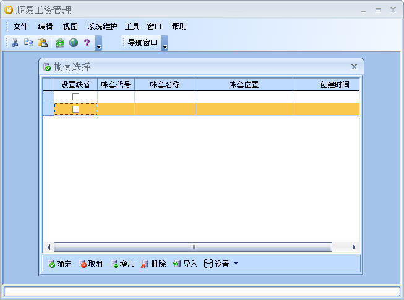
Task: Click the 帐套位置 column header
Action: 244,85
